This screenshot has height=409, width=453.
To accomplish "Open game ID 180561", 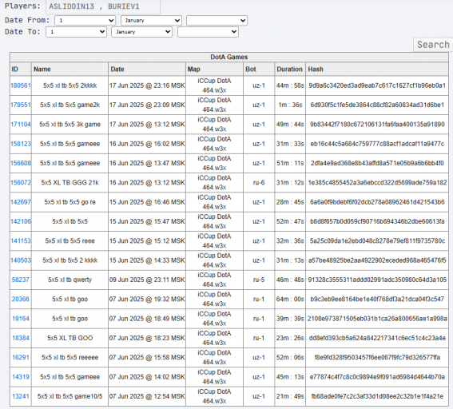I will pyautogui.click(x=21, y=85).
